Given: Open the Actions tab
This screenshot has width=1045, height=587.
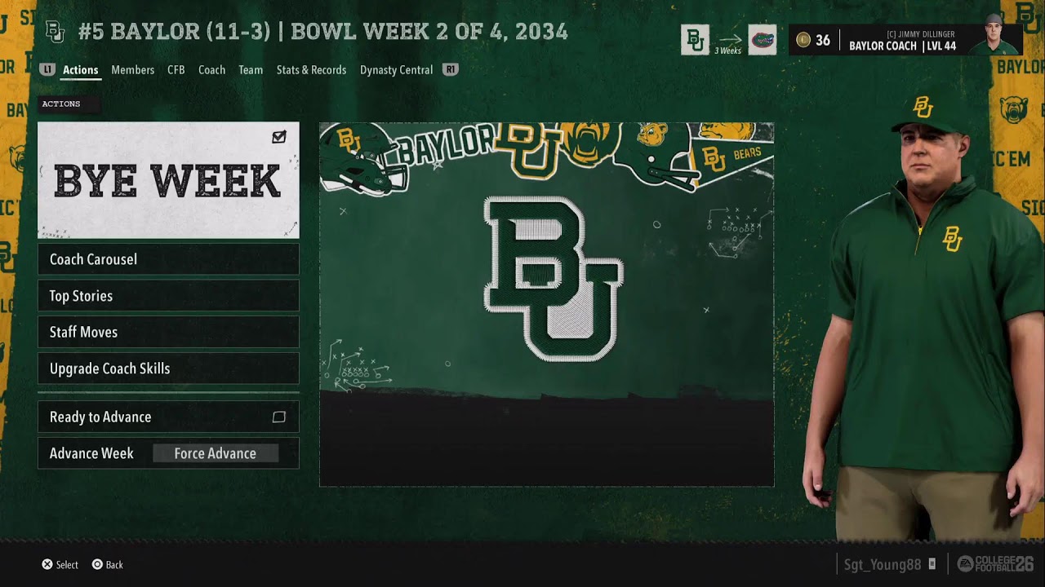Looking at the screenshot, I should coord(80,70).
